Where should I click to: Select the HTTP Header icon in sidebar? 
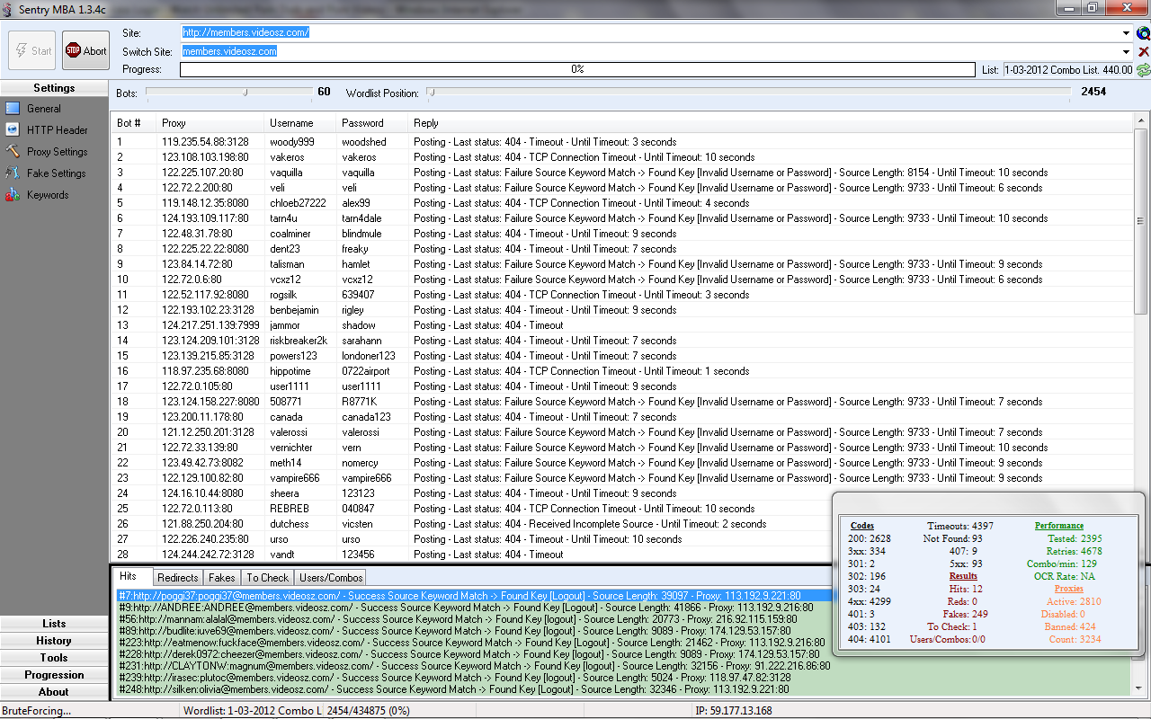point(13,130)
